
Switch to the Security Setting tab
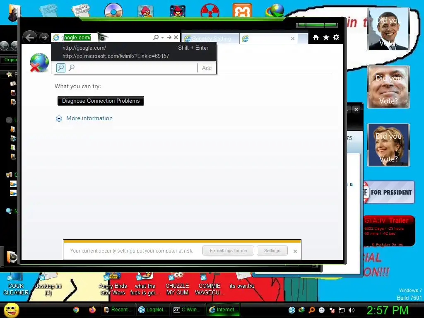coord(210,39)
